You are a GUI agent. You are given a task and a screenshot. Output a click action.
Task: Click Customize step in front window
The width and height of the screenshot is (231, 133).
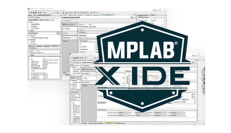tap(89, 82)
